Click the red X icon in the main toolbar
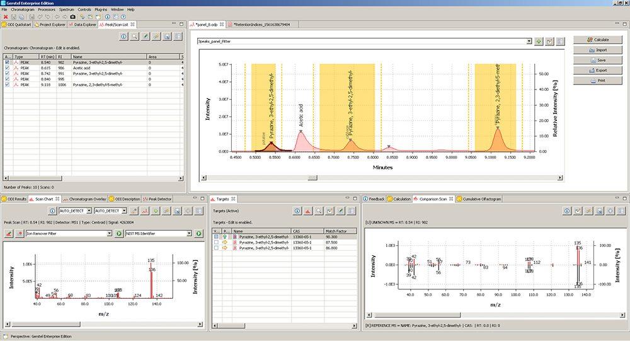Viewport: 630px width, 341px height. point(6,16)
